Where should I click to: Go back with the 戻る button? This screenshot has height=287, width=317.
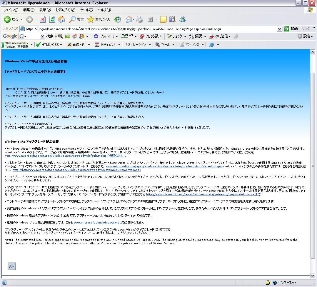tap(11, 19)
